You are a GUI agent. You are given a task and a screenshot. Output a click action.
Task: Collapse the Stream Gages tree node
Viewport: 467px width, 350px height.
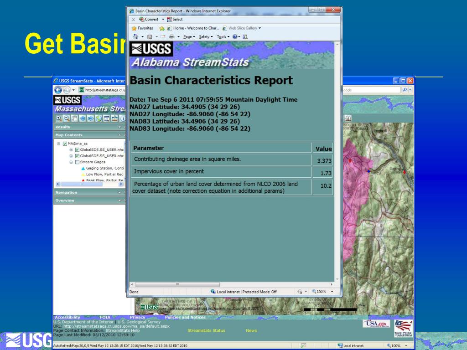[x=71, y=162]
